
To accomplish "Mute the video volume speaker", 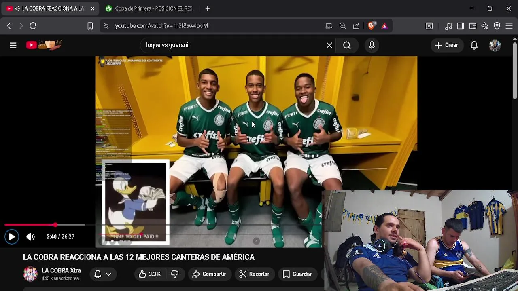I will pos(31,237).
